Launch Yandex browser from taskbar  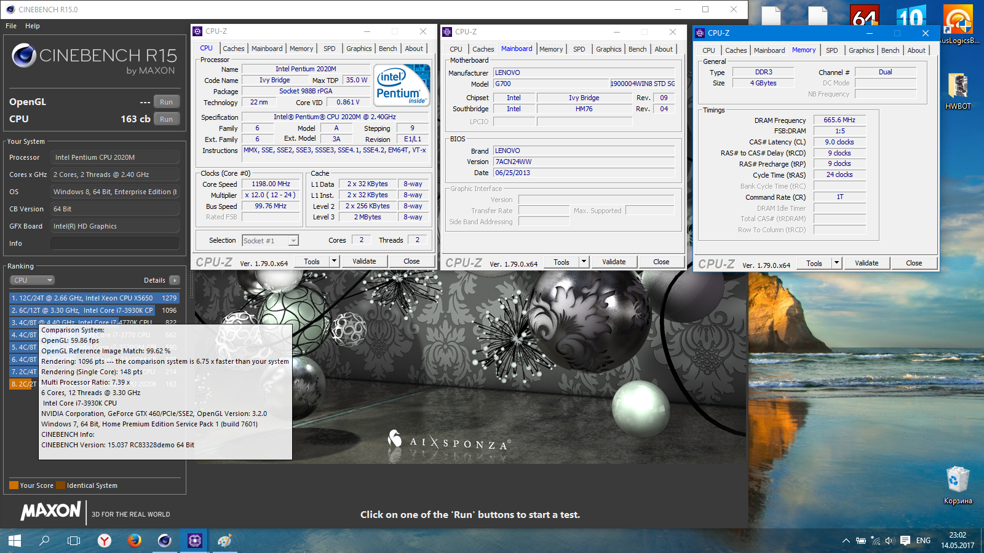click(x=105, y=541)
